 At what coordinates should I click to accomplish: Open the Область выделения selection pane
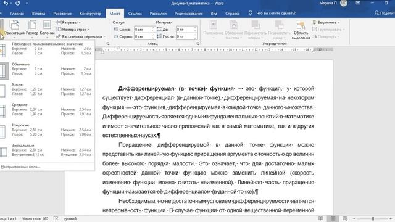[x=301, y=30]
